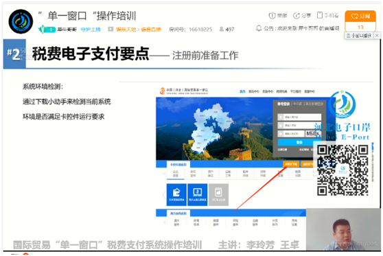Viewport: 383px width, 256px height.
Task: Click the first blue tile icon in slide
Action: 176,194
